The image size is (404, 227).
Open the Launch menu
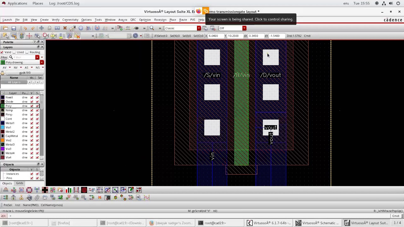pyautogui.click(x=7, y=20)
